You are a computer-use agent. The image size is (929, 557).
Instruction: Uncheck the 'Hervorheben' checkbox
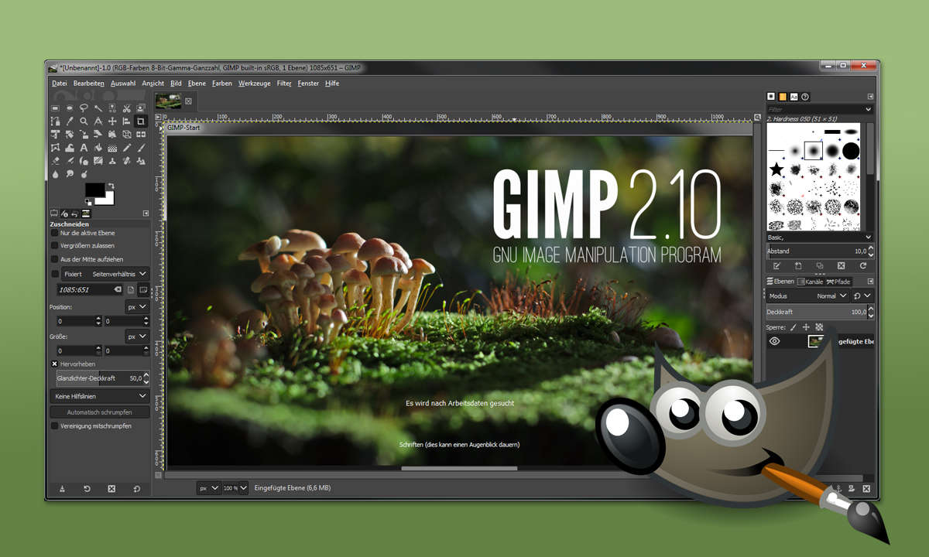55,364
